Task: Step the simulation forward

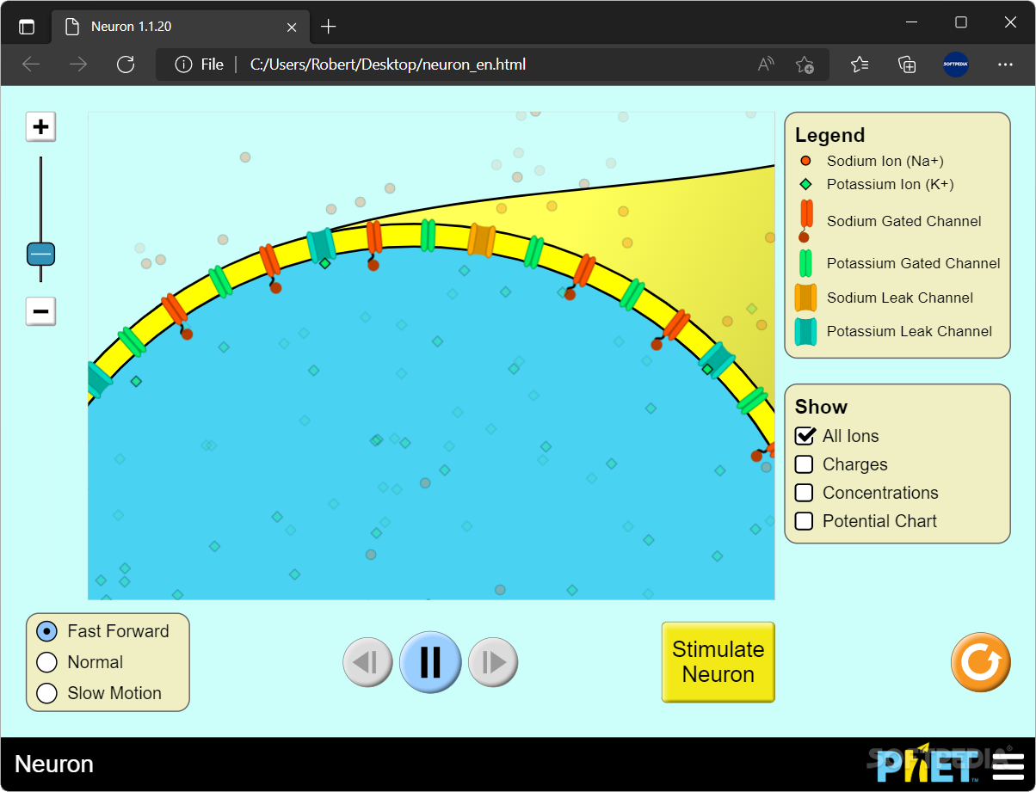Action: tap(493, 662)
